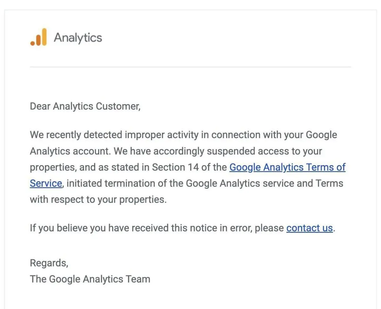Click the small orange dot in the logo
The width and height of the screenshot is (381, 309).
click(x=32, y=43)
